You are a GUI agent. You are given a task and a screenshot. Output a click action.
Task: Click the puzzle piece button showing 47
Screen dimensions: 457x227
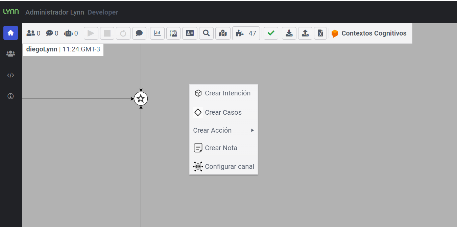pos(246,33)
